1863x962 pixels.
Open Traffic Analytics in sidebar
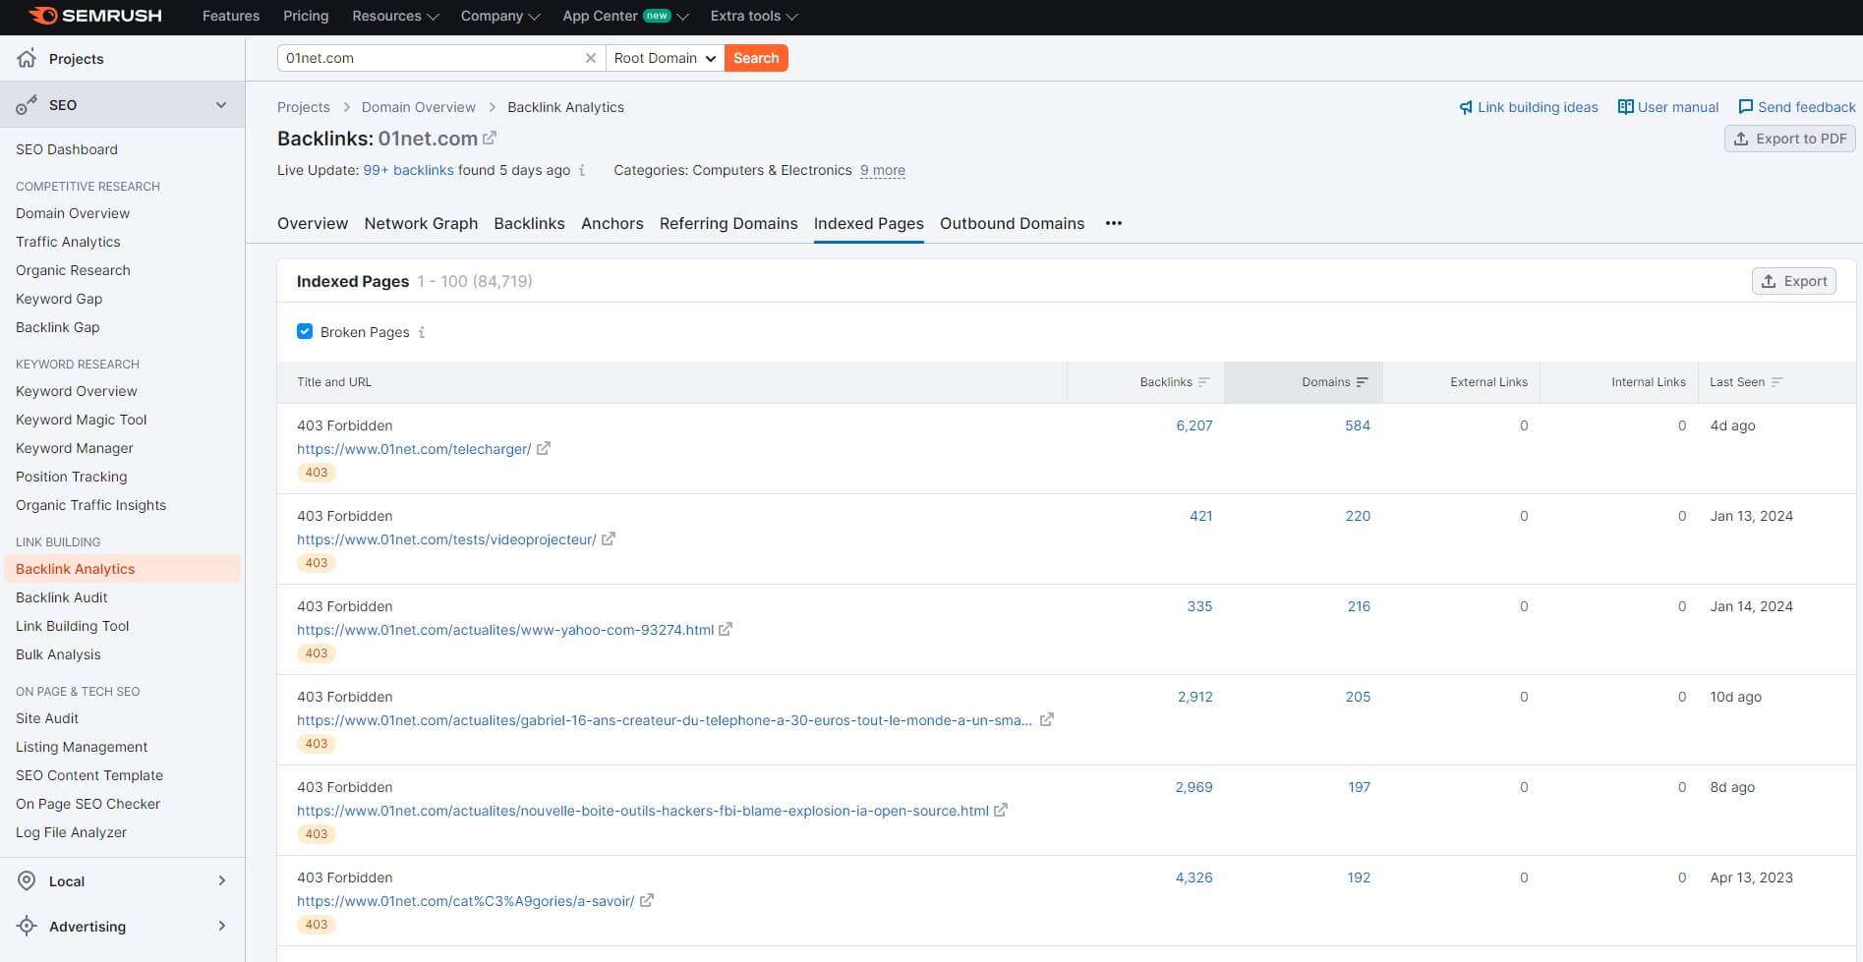68,242
